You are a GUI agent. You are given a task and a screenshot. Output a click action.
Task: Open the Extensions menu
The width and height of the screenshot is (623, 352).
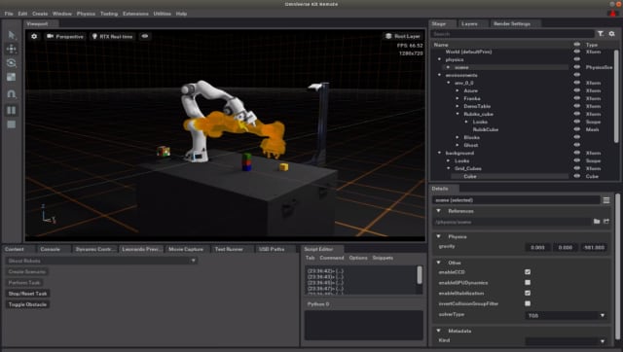point(135,14)
